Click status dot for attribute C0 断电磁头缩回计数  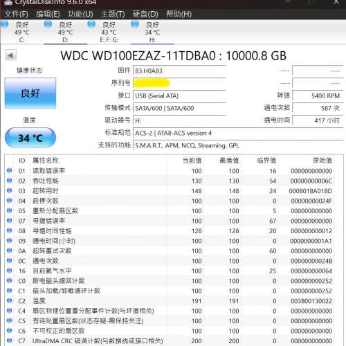[9, 280]
